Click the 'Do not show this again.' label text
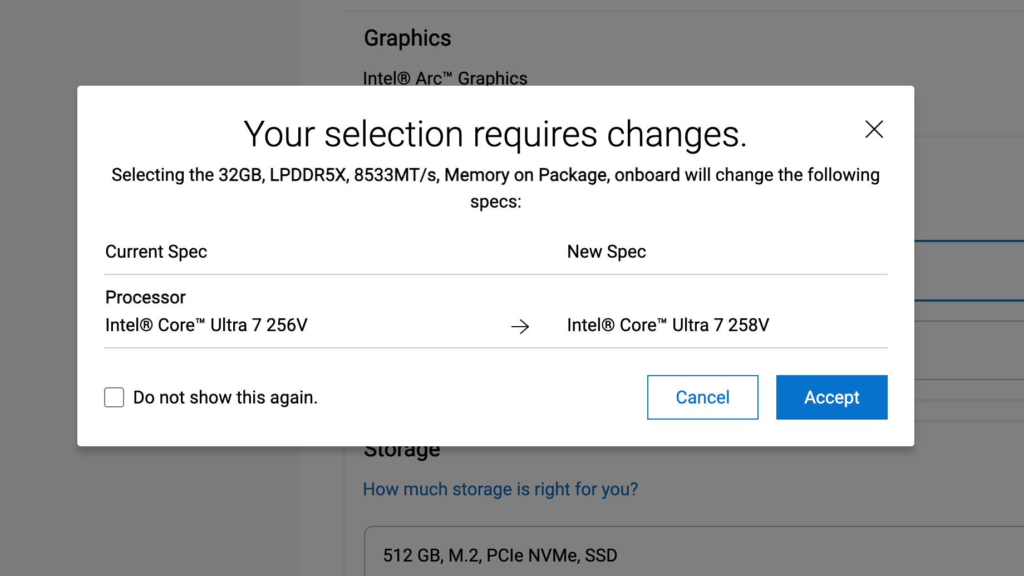 [225, 397]
